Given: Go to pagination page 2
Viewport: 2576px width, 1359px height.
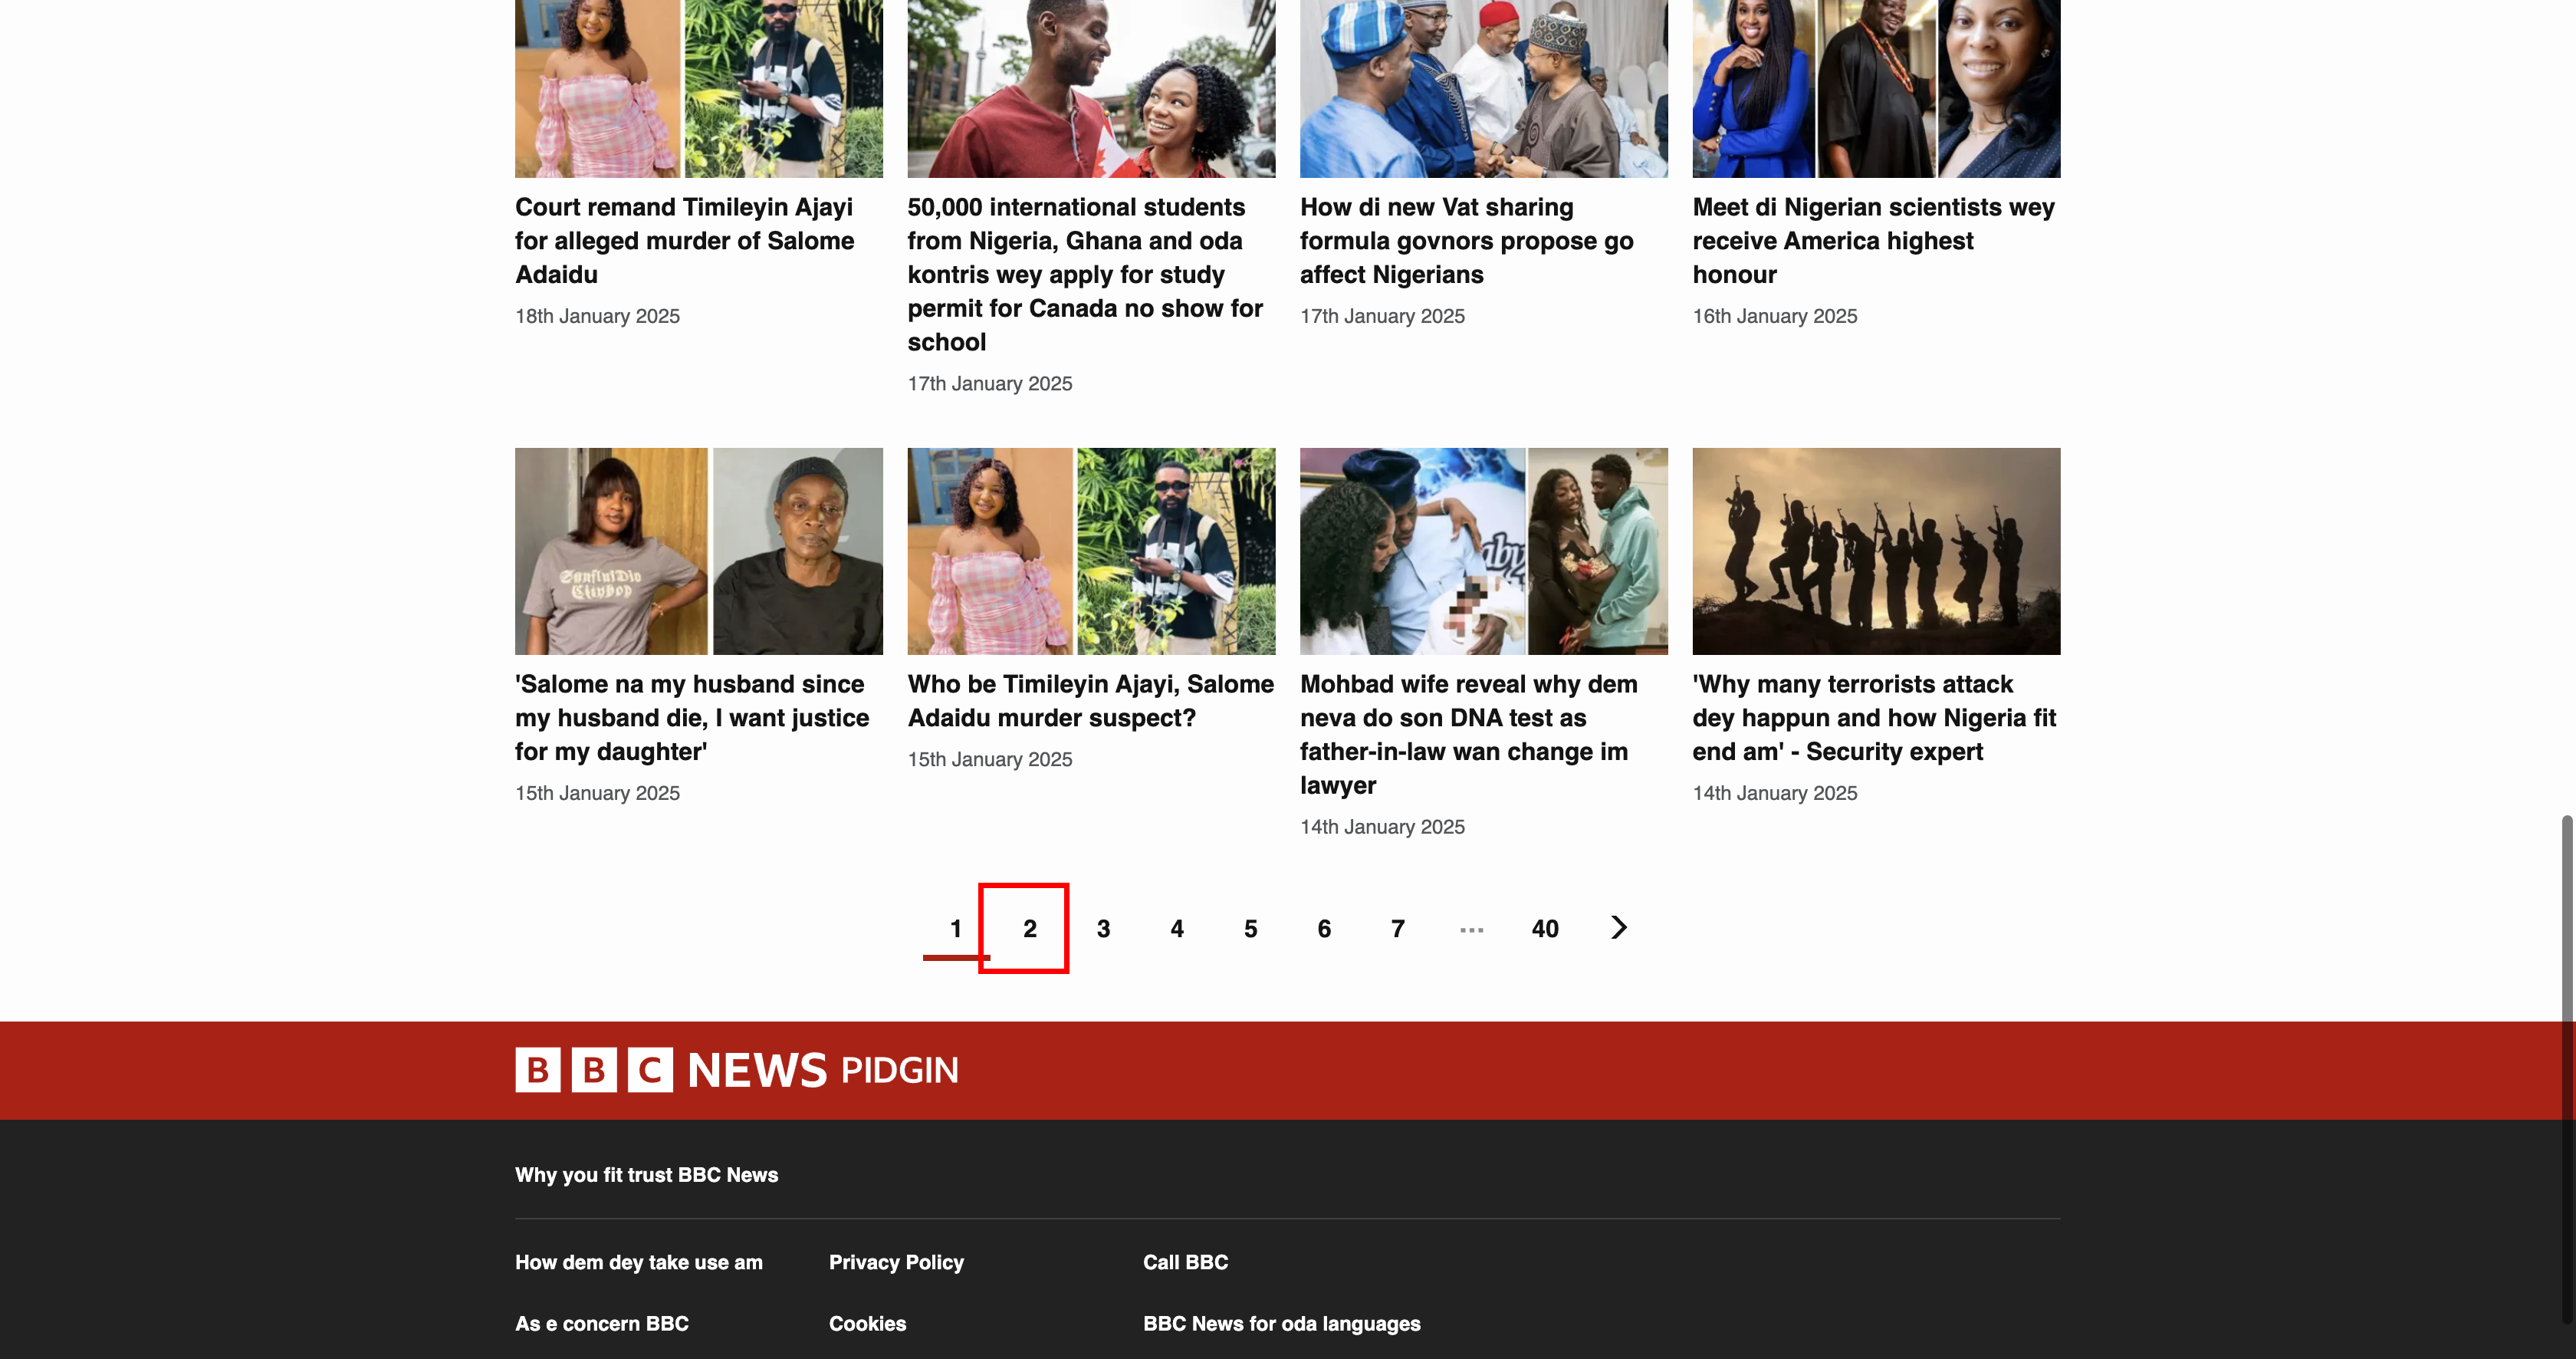Looking at the screenshot, I should pos(1029,929).
